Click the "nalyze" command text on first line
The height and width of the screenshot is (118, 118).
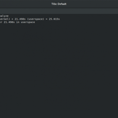click(x=4, y=16)
